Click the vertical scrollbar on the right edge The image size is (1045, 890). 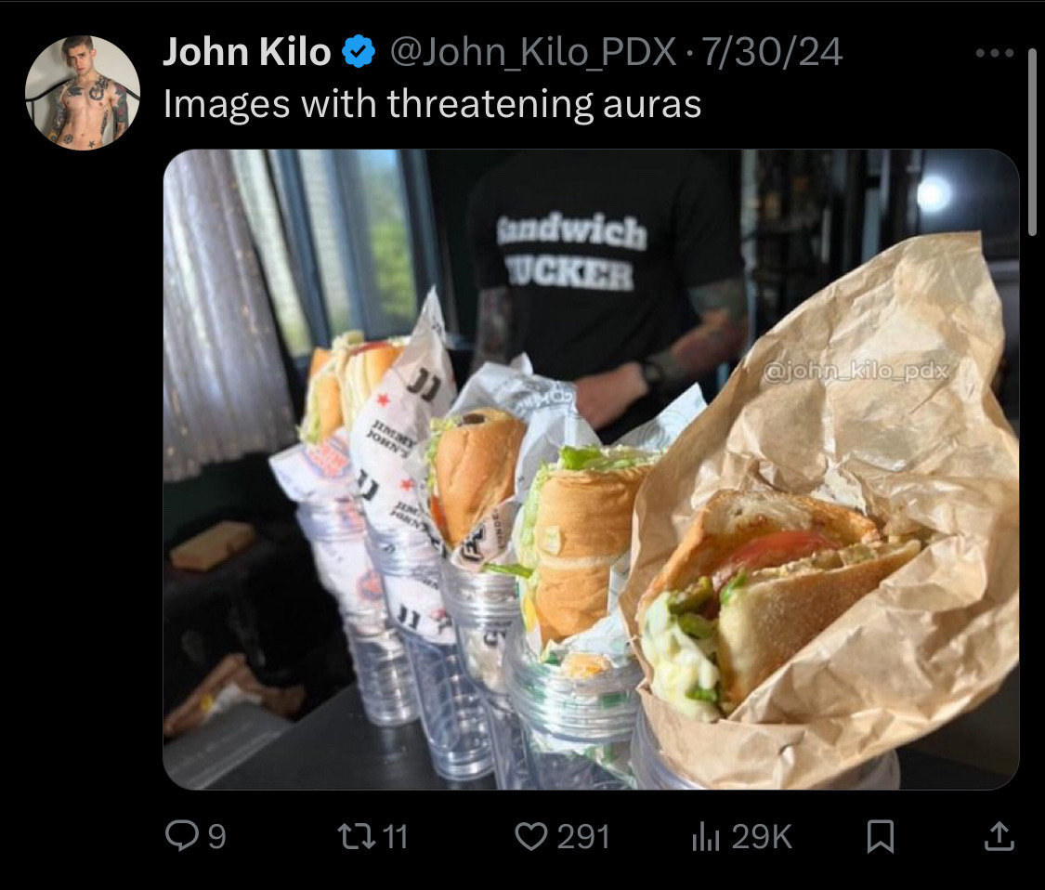(1032, 142)
